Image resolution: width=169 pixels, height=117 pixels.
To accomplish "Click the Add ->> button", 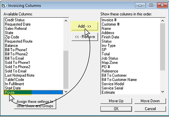I will point(85,26).
